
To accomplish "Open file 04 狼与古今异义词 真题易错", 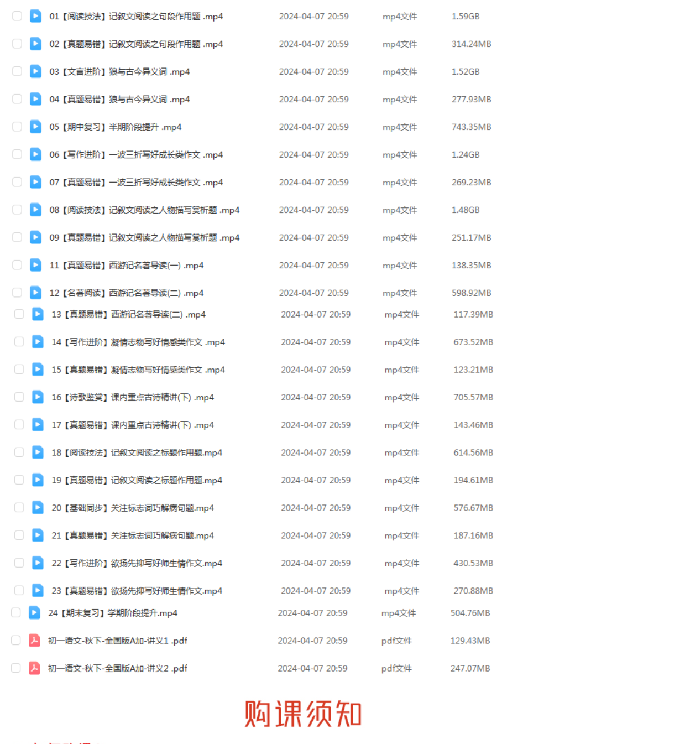I will click(x=119, y=100).
